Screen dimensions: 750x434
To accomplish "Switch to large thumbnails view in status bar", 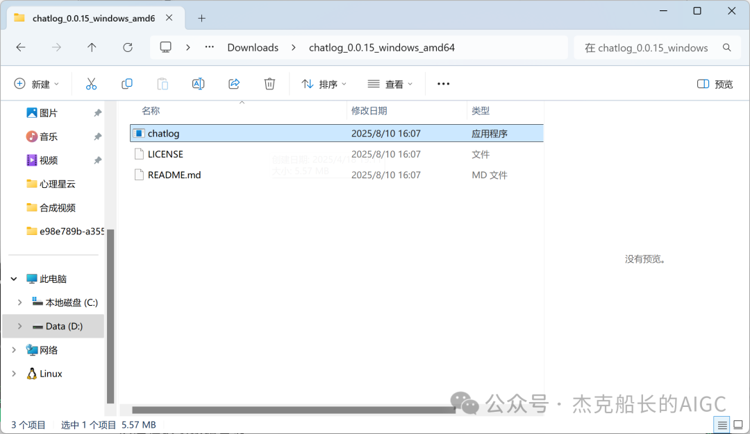I will pyautogui.click(x=738, y=424).
